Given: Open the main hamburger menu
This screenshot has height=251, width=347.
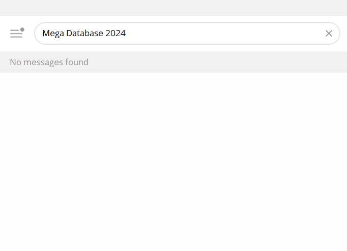Looking at the screenshot, I should [x=16, y=34].
